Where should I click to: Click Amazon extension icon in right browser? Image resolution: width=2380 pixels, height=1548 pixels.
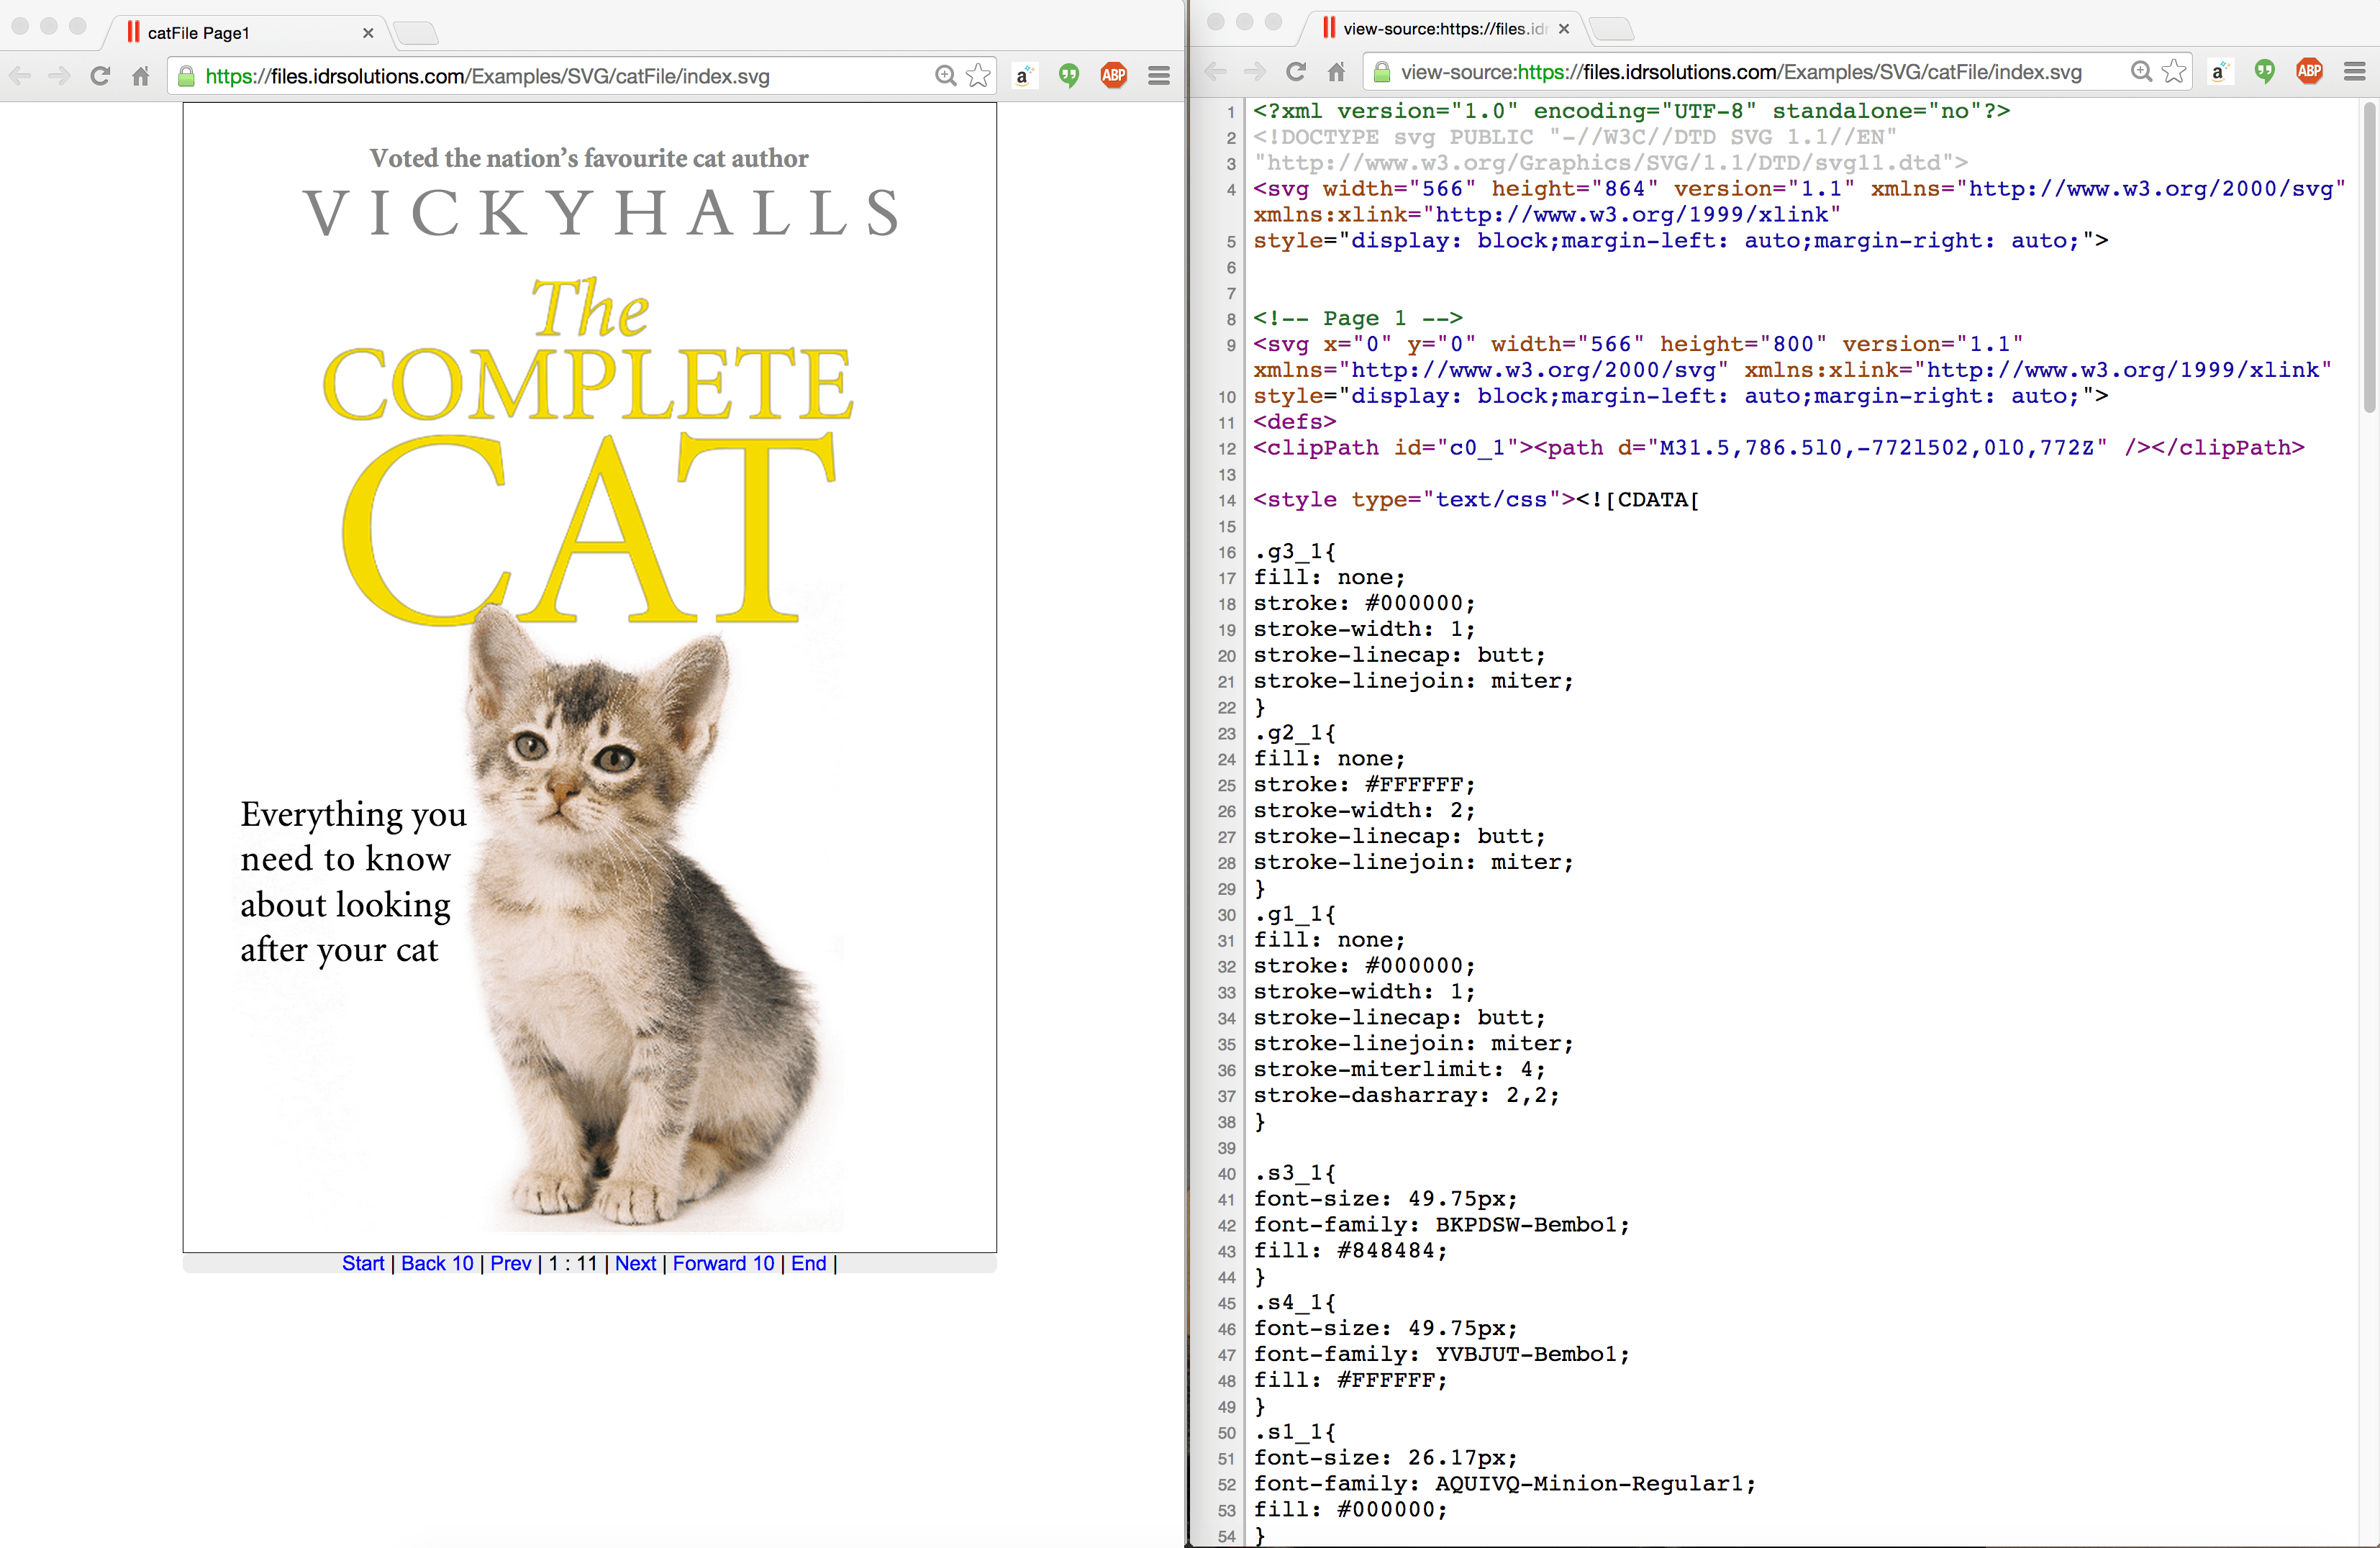pos(2220,72)
